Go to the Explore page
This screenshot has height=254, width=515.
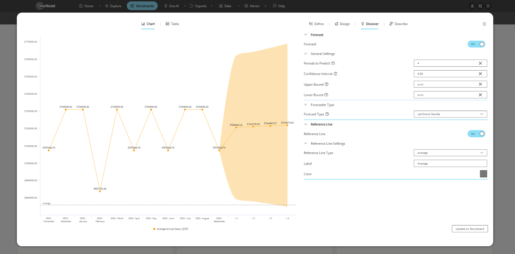point(113,6)
